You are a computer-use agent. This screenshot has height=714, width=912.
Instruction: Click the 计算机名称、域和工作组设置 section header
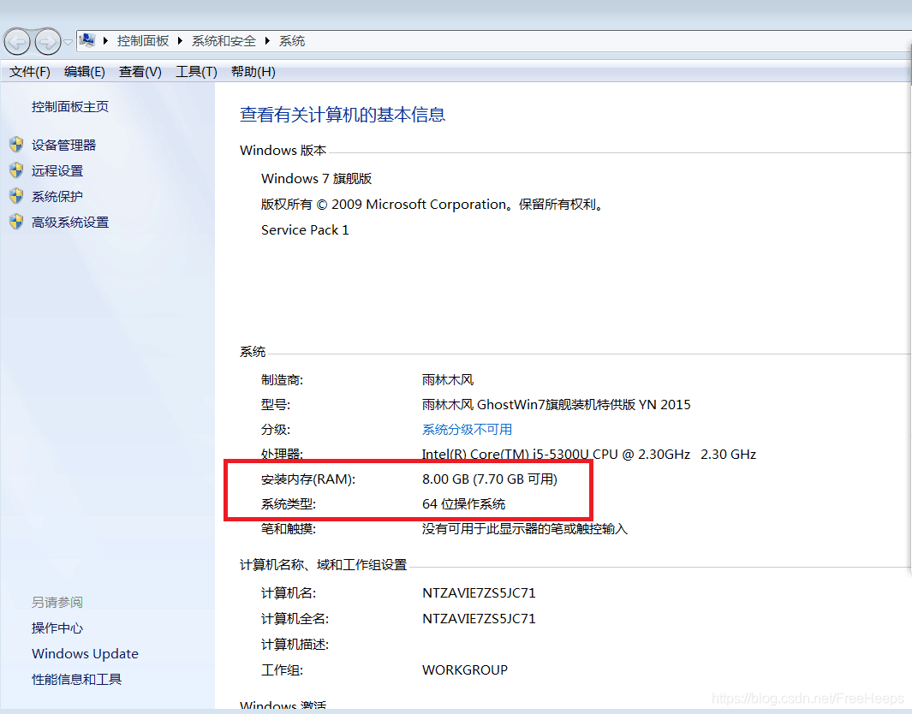324,564
